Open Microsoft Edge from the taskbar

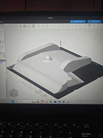pyautogui.click(x=51, y=102)
